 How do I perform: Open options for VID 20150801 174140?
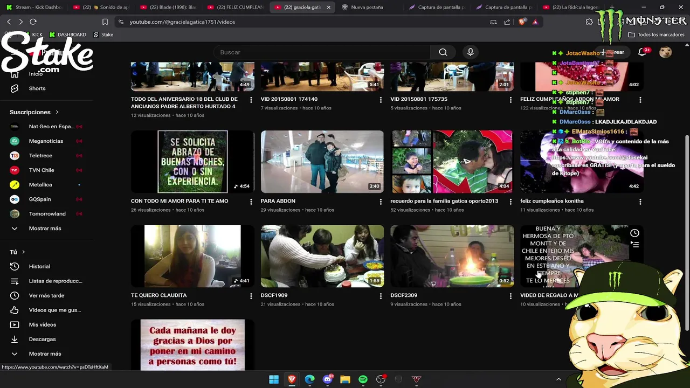[381, 100]
